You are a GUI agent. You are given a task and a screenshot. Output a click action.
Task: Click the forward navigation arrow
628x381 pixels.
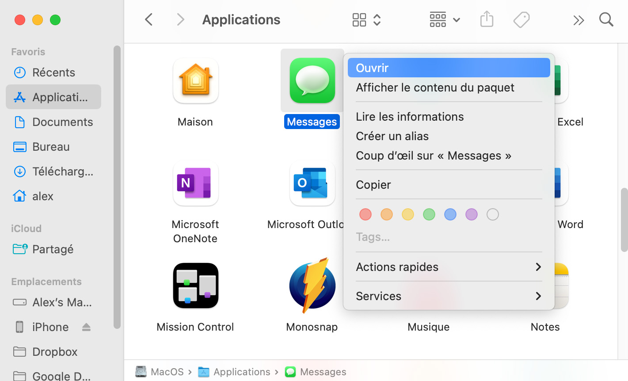coord(180,19)
